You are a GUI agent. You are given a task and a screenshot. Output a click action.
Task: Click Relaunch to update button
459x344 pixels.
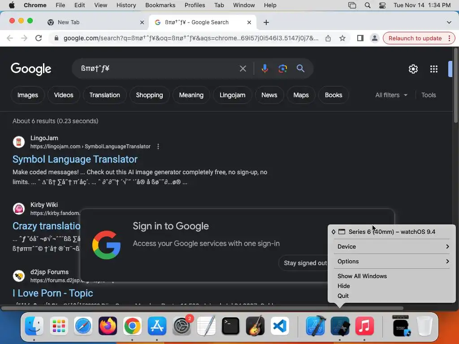coord(415,39)
